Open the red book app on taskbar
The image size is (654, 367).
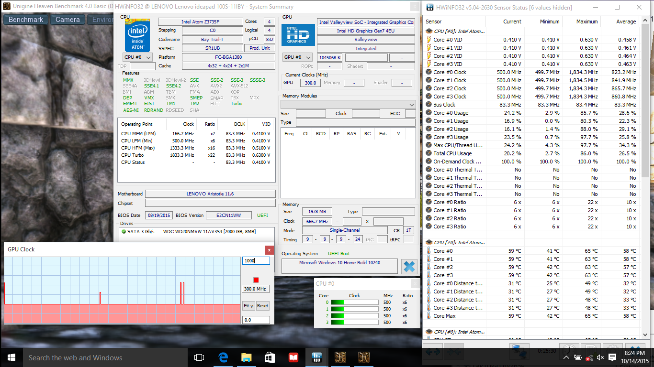[x=293, y=357]
